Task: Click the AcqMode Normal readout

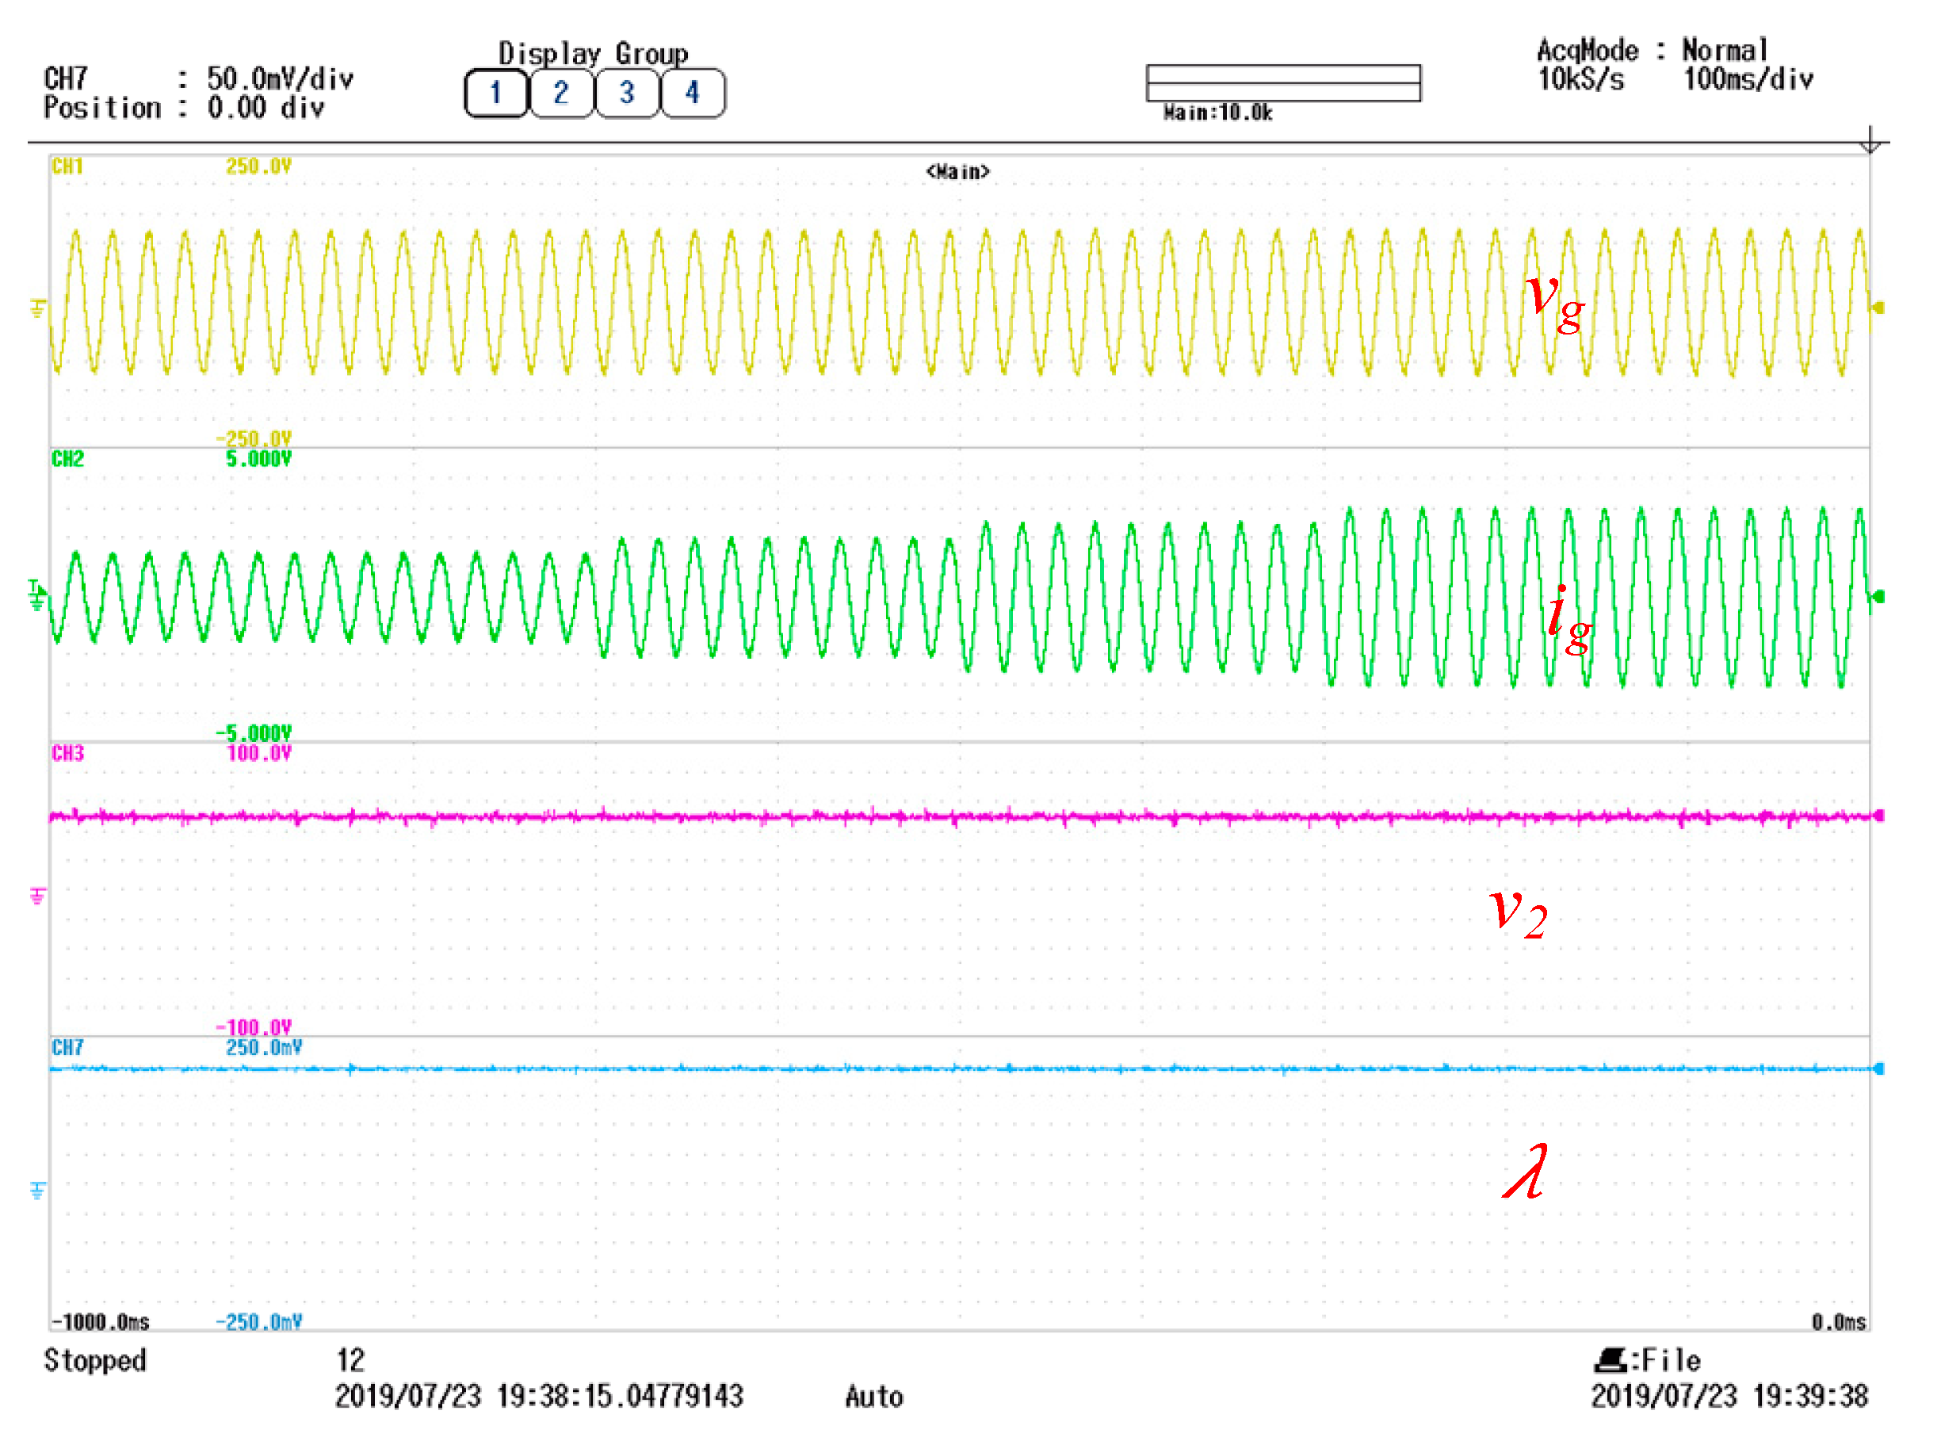Action: [1652, 50]
